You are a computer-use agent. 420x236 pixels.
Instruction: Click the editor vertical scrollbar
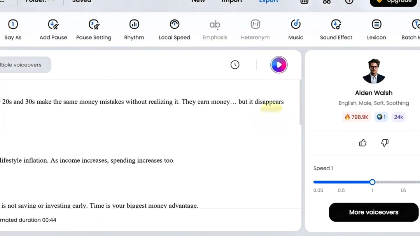click(x=300, y=102)
